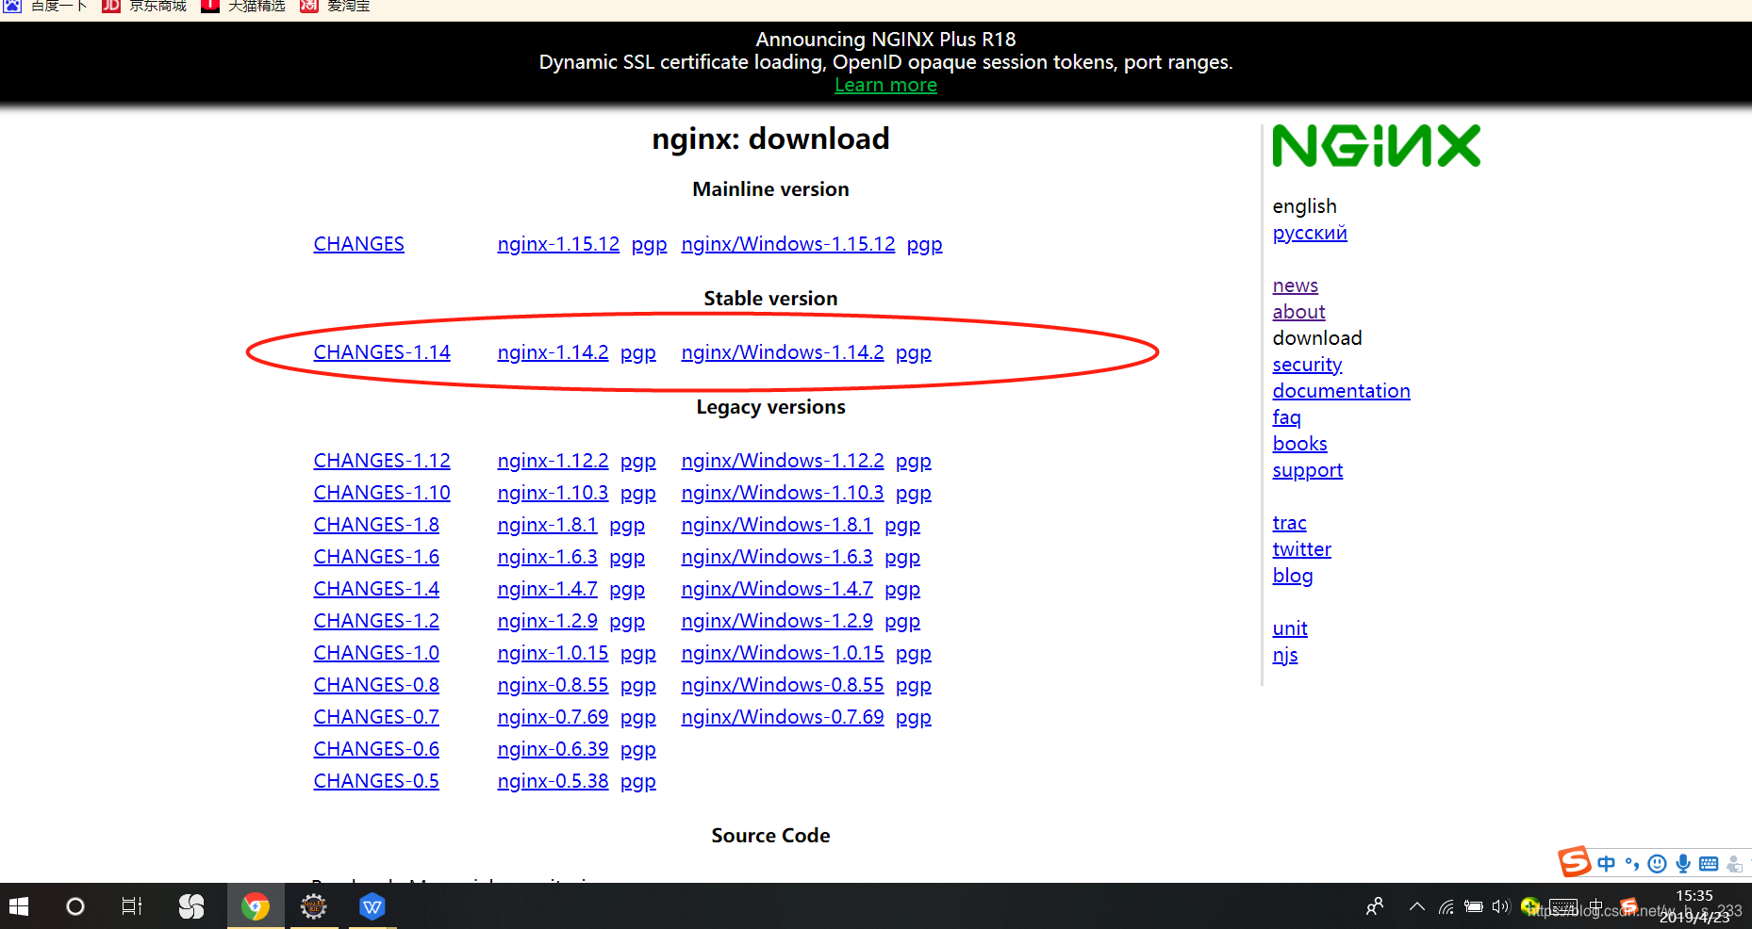This screenshot has height=929, width=1752.
Task: Open the njs sidebar link
Action: point(1285,655)
